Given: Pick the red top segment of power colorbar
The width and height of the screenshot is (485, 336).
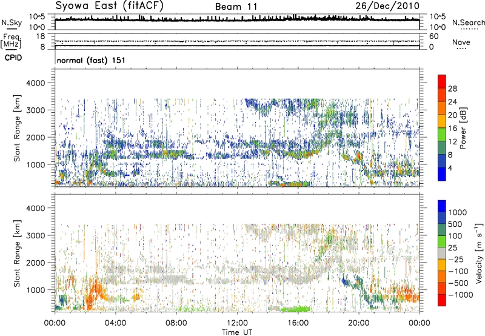Looking at the screenshot, I should point(442,81).
